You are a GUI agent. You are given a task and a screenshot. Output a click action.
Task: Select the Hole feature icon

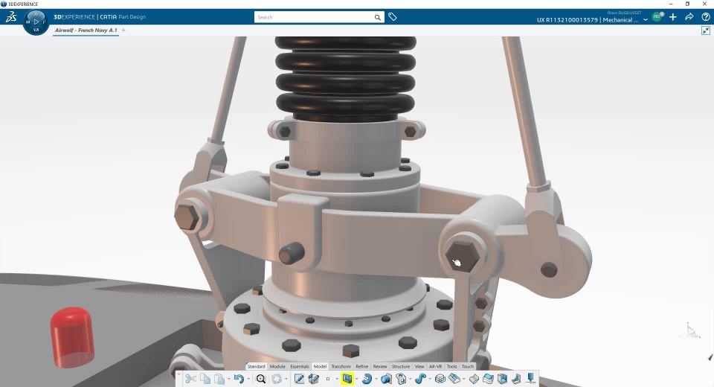[x=401, y=379]
